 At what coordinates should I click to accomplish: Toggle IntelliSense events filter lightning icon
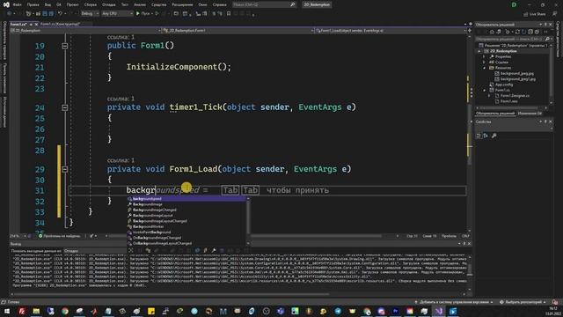tap(205, 250)
